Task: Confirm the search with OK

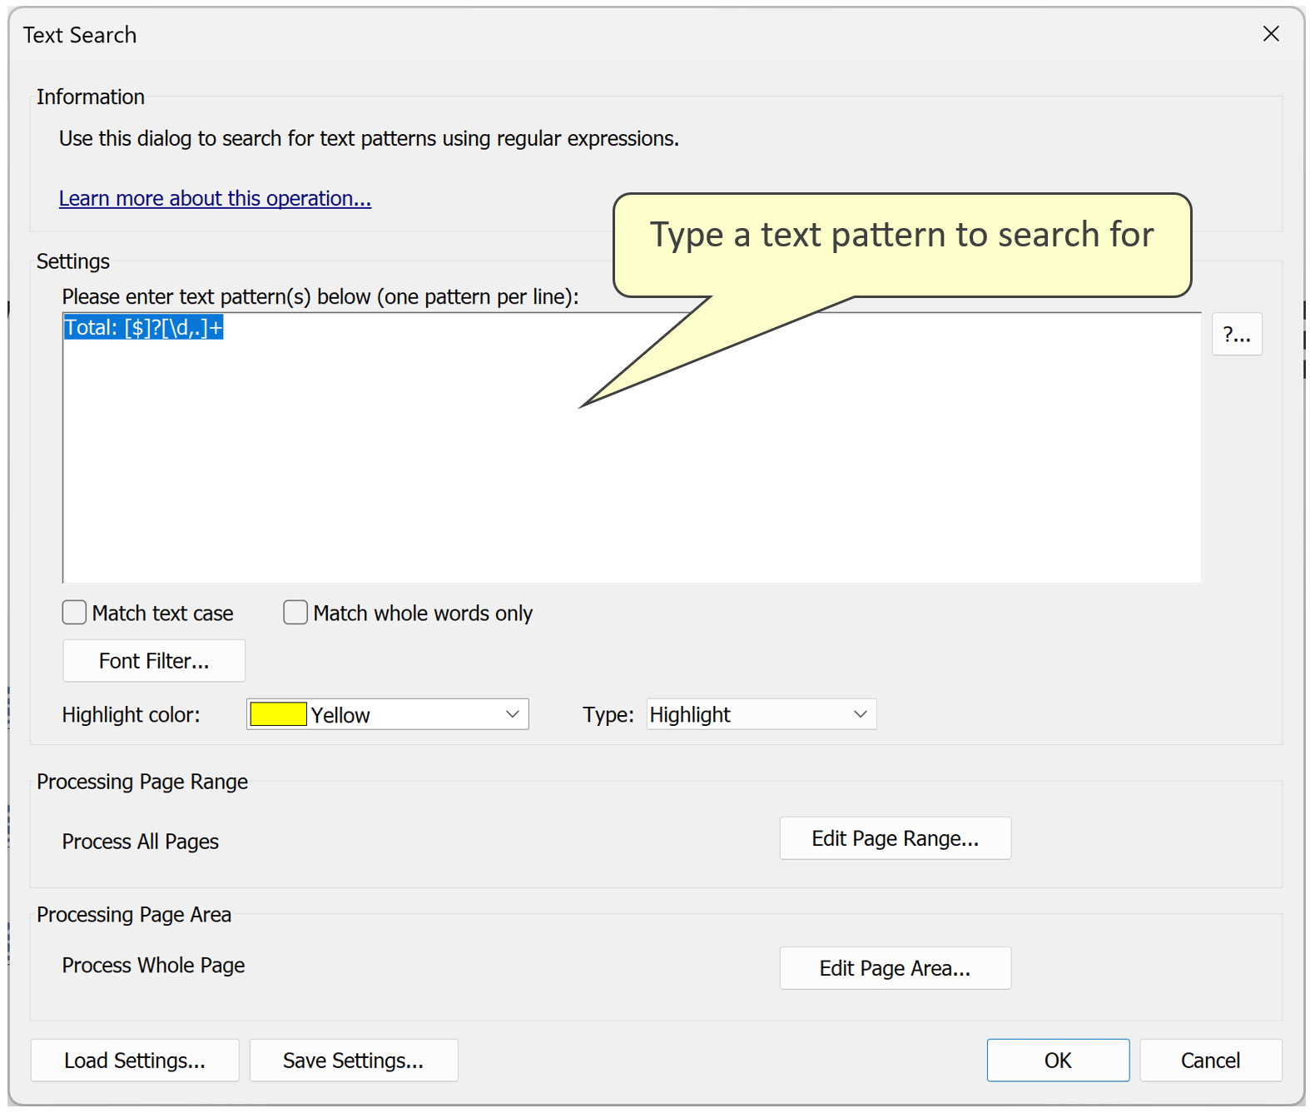Action: [1057, 1061]
